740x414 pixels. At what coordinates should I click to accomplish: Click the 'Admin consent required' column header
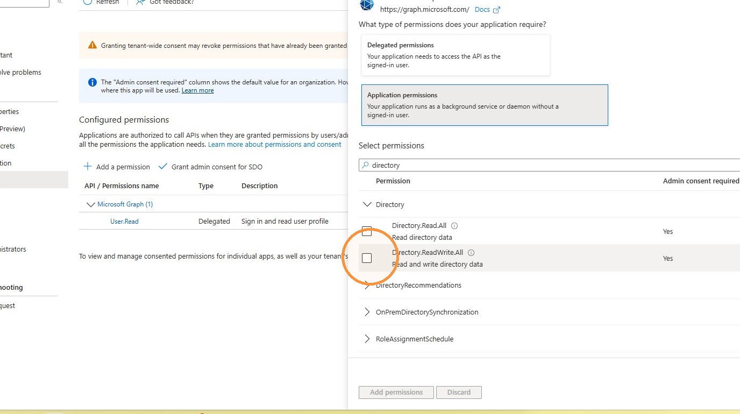click(x=701, y=181)
